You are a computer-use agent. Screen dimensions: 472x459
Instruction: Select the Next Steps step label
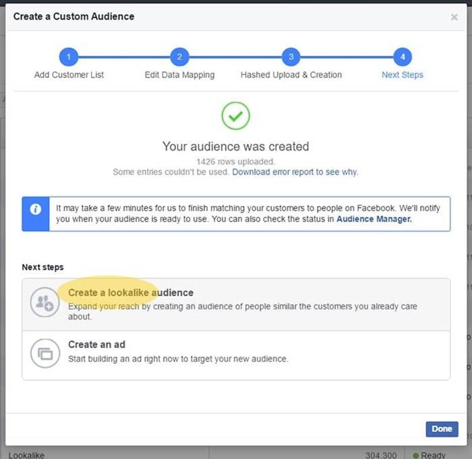(402, 75)
